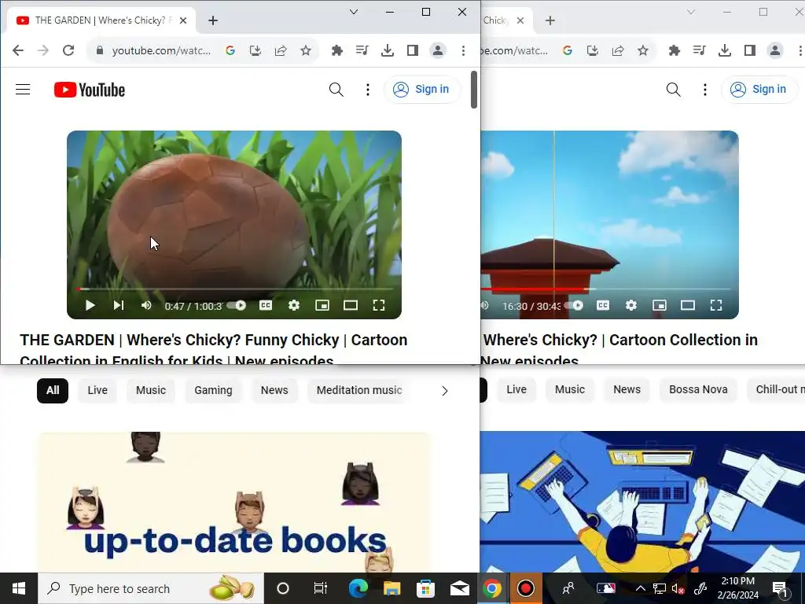Open up-to-date books thumbnail

(234, 503)
